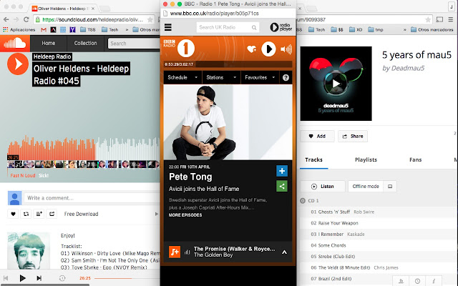Screen dimensions: 458x286
Task: Open Otros marcadores folder in right window
Action: [432, 30]
